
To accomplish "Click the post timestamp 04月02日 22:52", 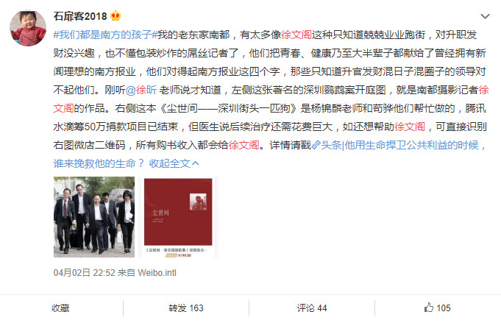I will click(x=84, y=273).
